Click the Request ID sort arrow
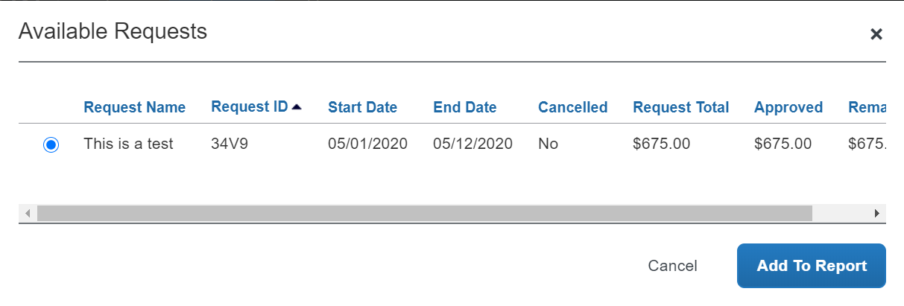The width and height of the screenshot is (904, 306). (297, 107)
